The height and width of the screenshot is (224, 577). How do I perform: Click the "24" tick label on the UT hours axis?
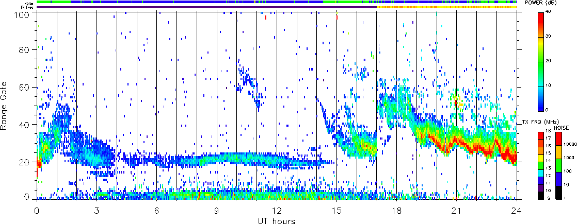tap(517, 211)
